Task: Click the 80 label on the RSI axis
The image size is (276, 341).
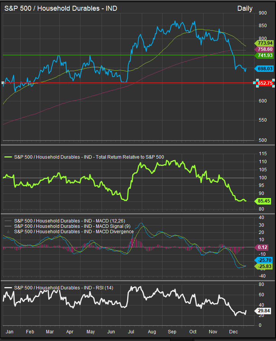Action: point(261,284)
